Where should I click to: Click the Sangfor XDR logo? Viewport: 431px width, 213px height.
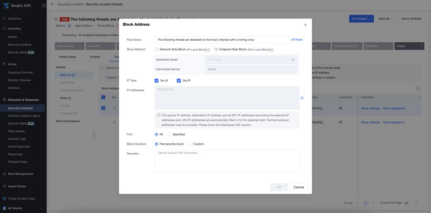point(6,6)
